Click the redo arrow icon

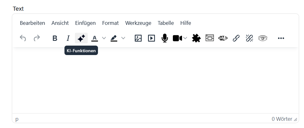[37, 38]
